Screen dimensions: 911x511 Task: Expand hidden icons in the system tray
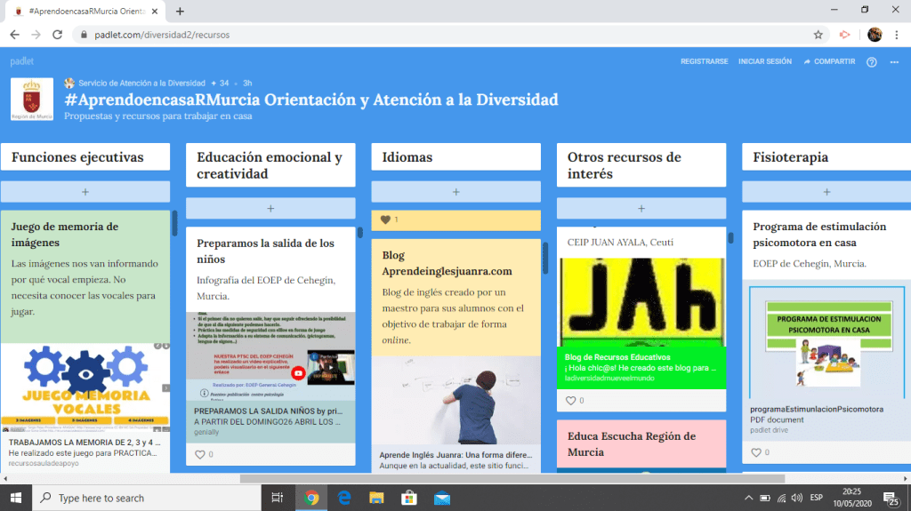pos(746,499)
